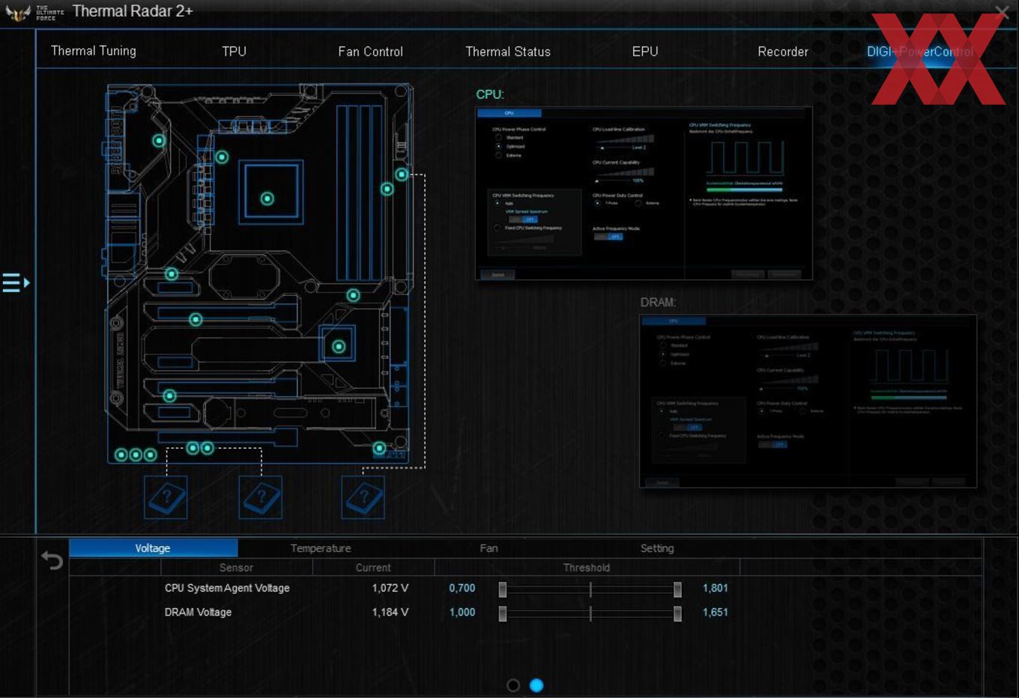
Task: Open the Setting tab in the bottom panel
Action: pyautogui.click(x=657, y=548)
